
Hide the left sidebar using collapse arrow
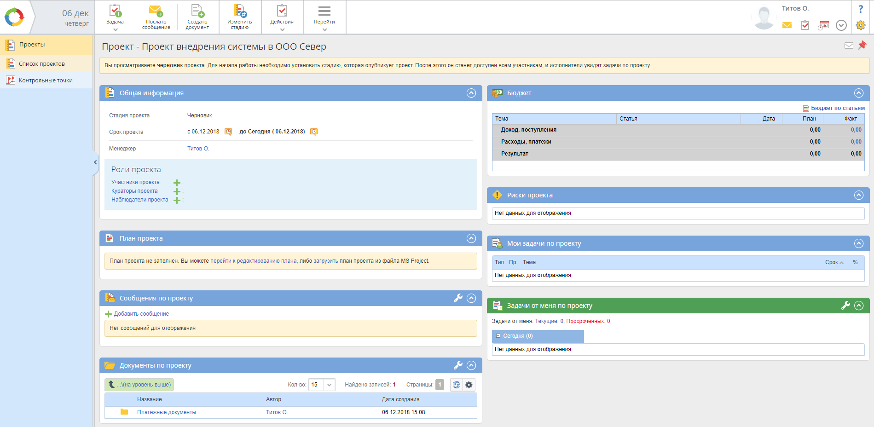pos(95,162)
